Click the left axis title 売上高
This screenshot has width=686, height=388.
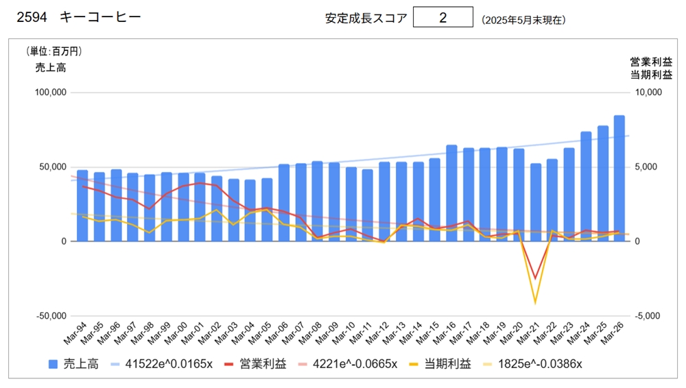tap(51, 67)
